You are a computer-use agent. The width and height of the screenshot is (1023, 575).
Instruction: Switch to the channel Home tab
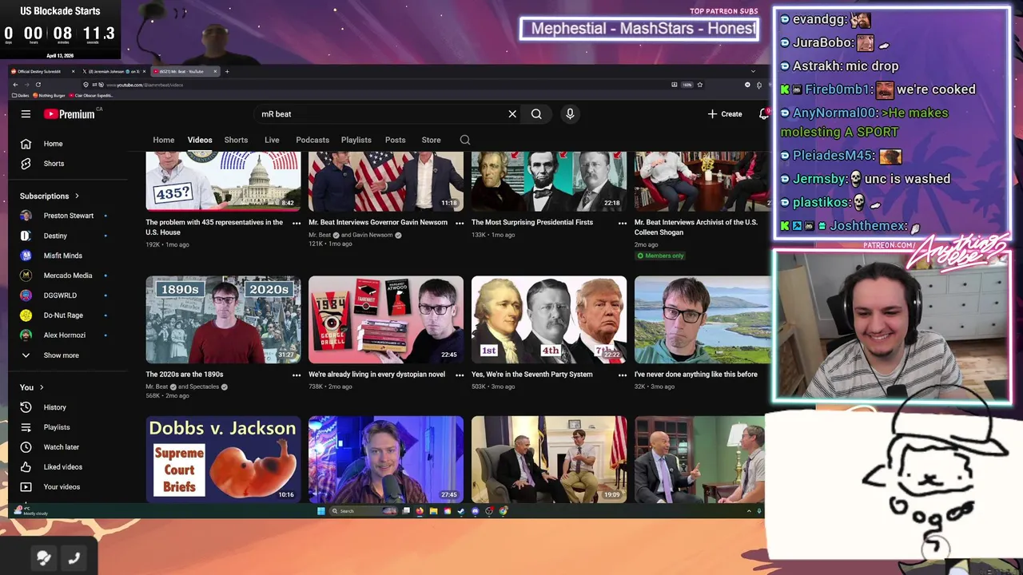click(164, 140)
